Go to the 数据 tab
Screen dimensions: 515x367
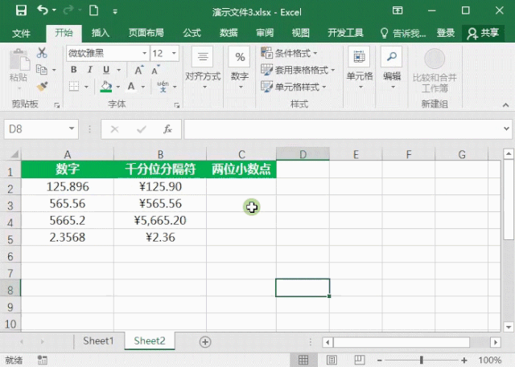click(x=229, y=33)
